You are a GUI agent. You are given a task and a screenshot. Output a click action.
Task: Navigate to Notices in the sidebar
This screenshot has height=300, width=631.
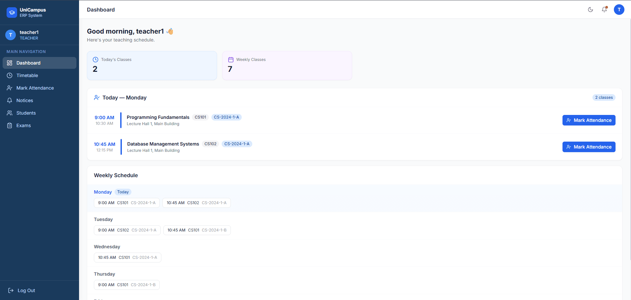click(x=40, y=100)
